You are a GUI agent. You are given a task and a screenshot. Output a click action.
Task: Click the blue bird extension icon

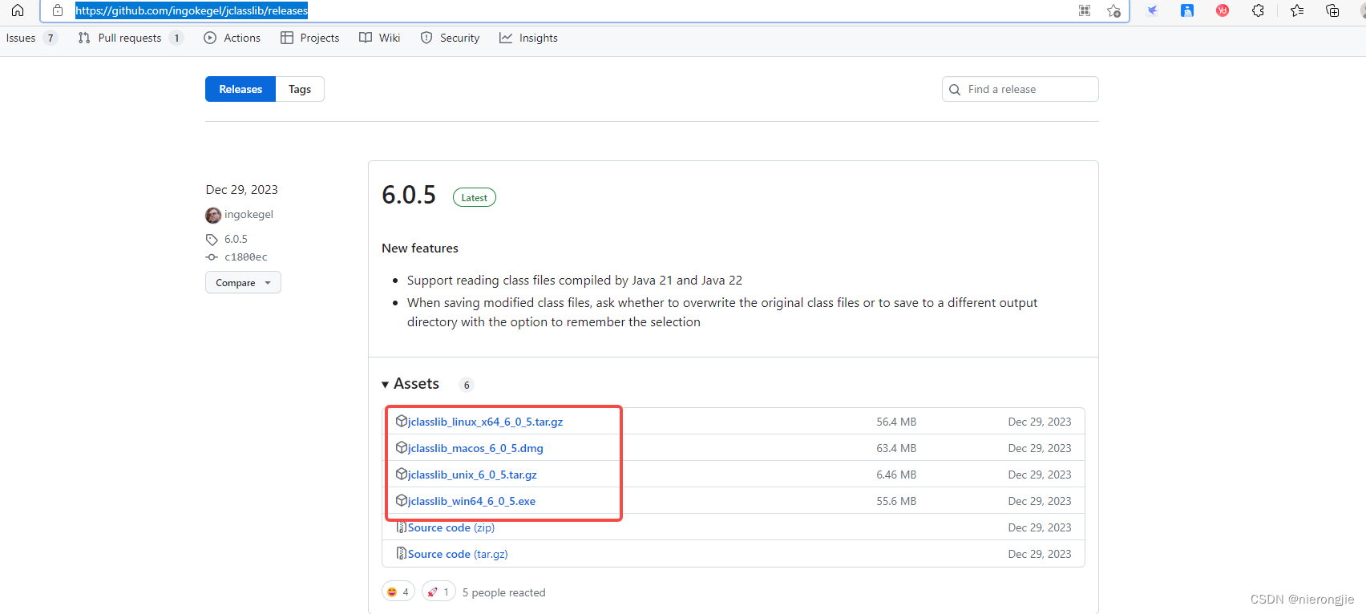[1152, 10]
